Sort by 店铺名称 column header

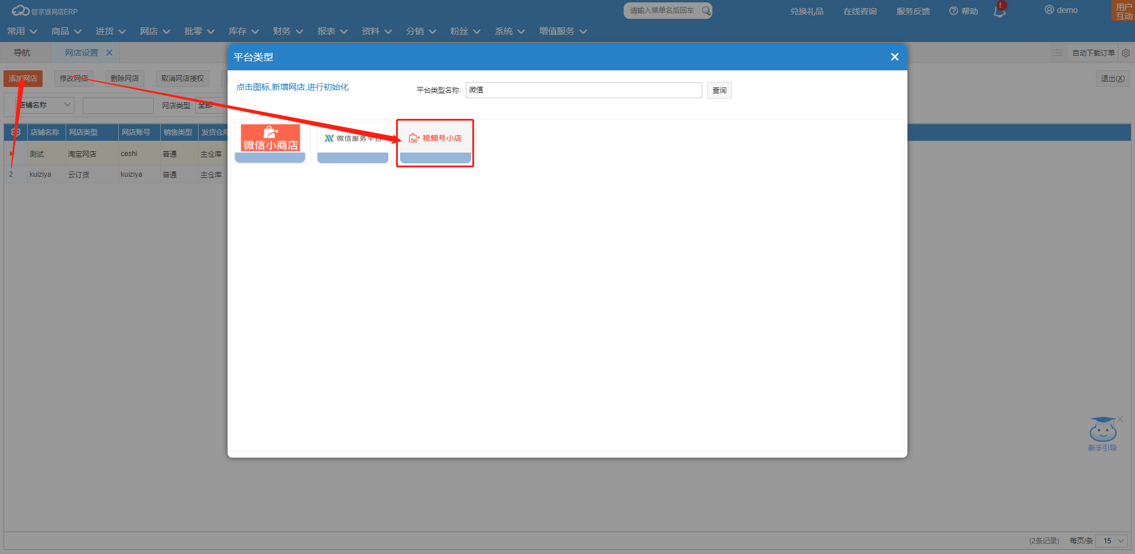tap(45, 132)
